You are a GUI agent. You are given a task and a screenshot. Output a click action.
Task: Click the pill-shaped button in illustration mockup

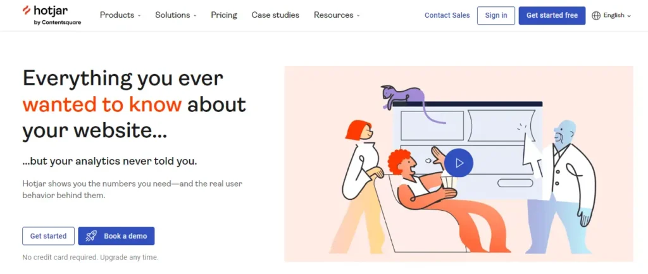(515, 183)
